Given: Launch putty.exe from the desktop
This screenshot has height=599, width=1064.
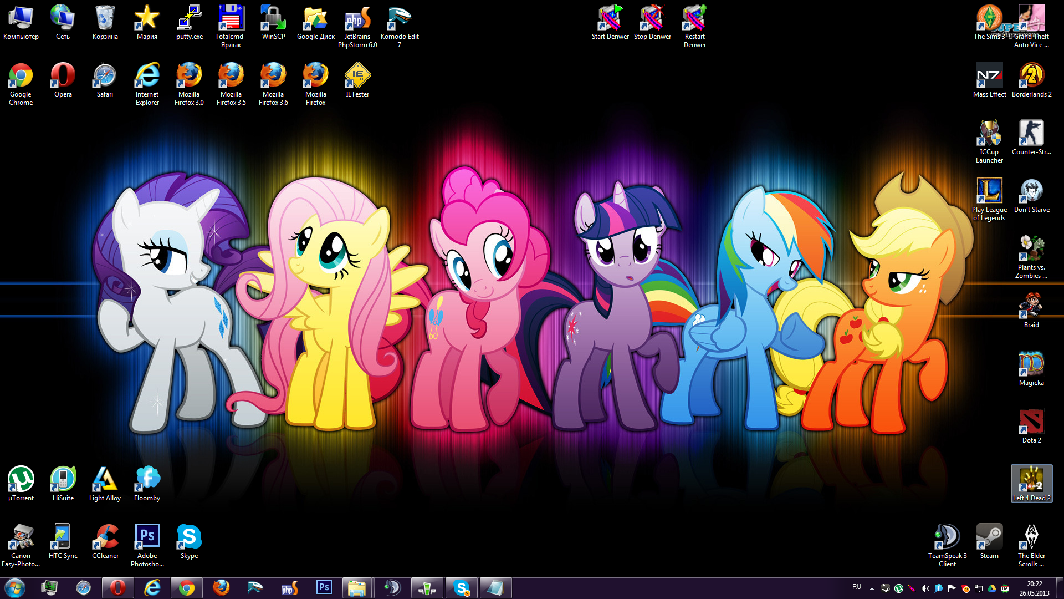Looking at the screenshot, I should (x=190, y=23).
